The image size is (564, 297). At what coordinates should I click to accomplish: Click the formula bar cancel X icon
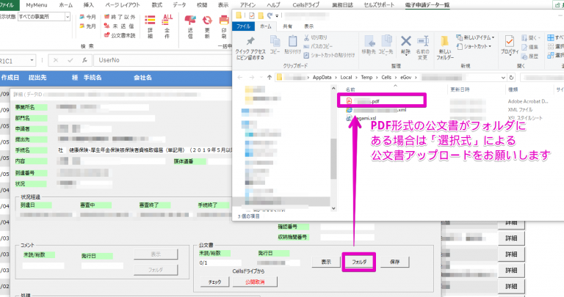56,60
